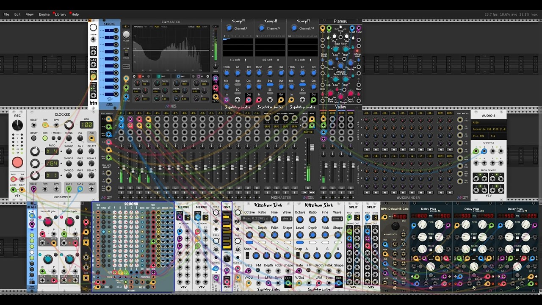Open the Engine menu
The height and width of the screenshot is (305, 542).
44,14
